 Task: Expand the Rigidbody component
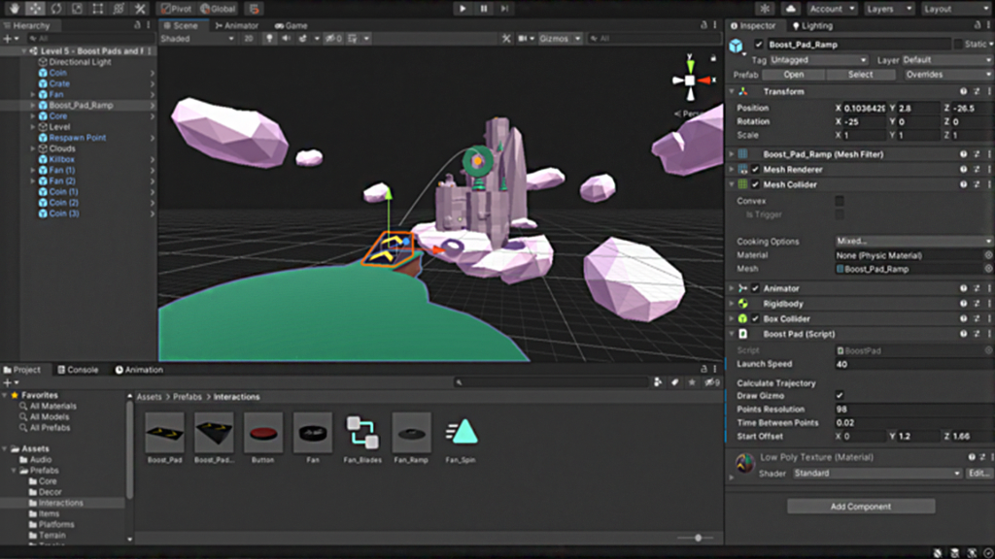click(x=731, y=304)
